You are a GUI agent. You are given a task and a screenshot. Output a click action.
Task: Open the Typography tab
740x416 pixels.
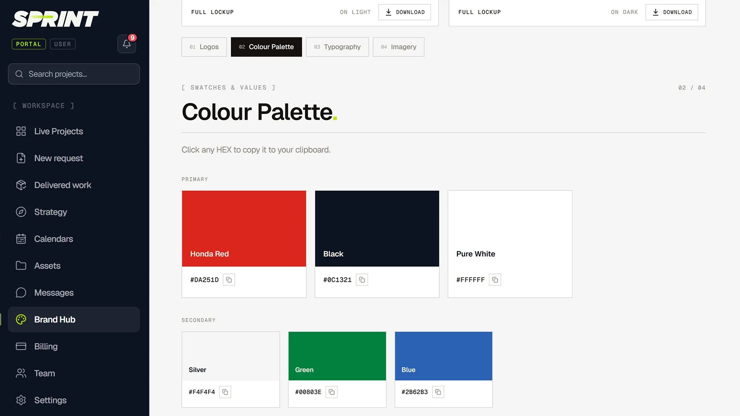click(337, 47)
